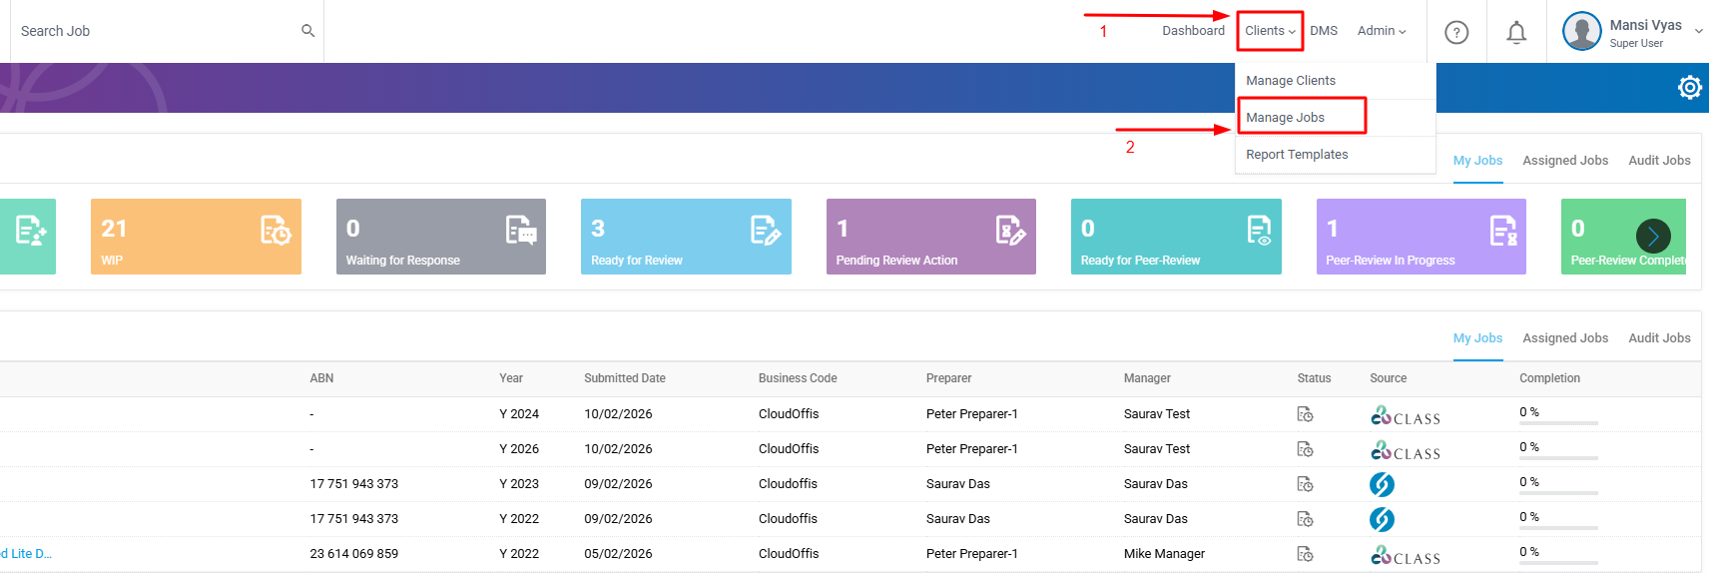Click the blue source icon for Y 2023

1382,484
